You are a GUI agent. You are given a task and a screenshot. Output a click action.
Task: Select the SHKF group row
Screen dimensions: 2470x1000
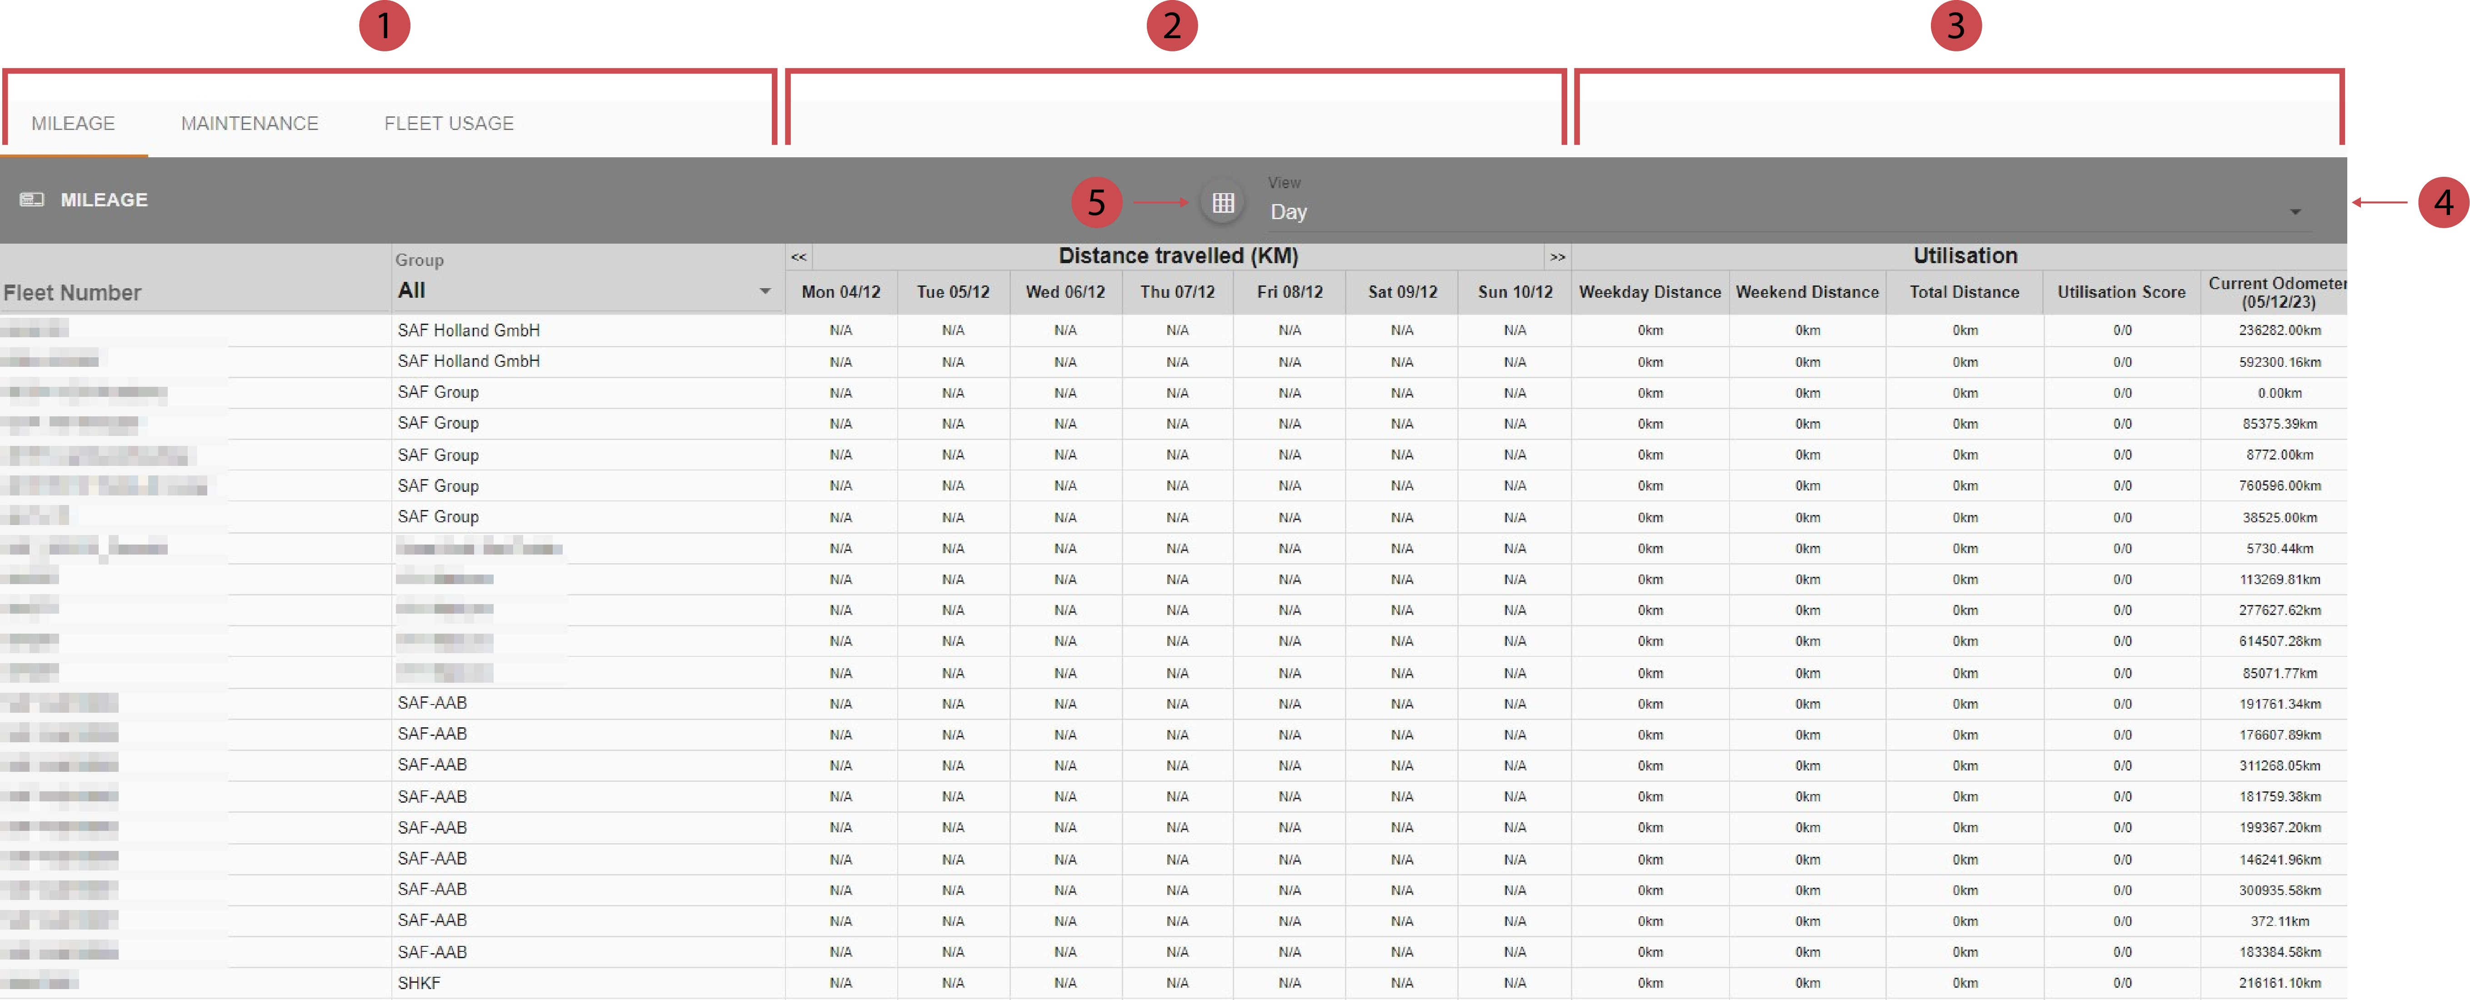(x=419, y=983)
